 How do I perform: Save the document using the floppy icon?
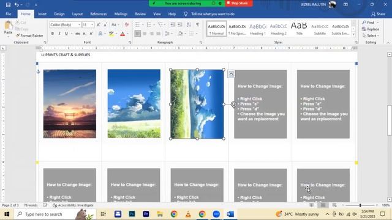(x=8, y=4)
